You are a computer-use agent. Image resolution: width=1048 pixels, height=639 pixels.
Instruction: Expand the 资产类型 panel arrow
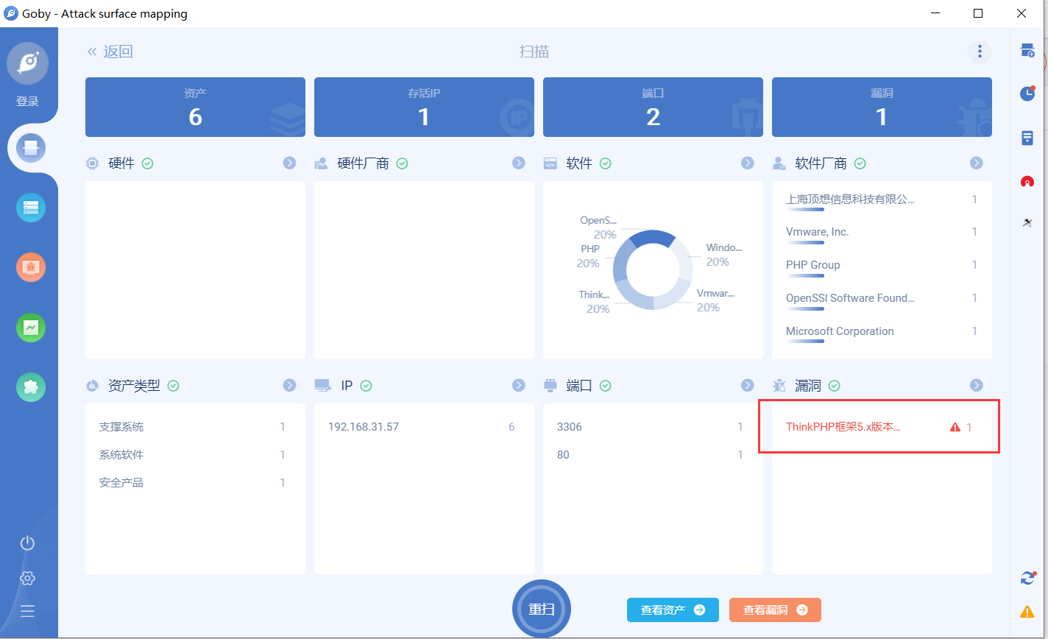click(290, 385)
